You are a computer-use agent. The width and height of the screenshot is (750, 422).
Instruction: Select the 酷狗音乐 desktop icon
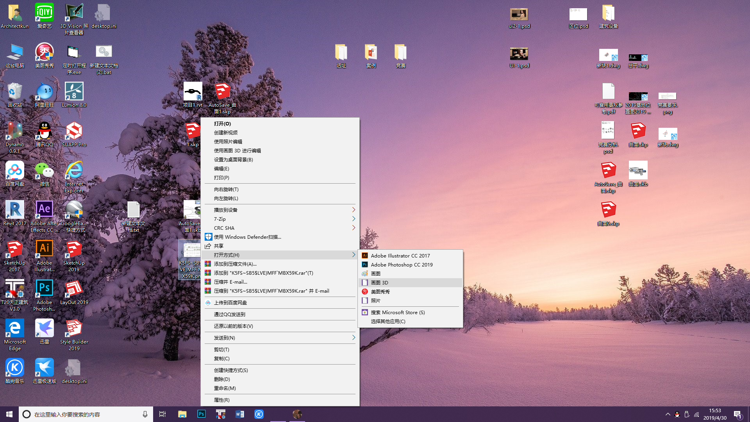14,372
